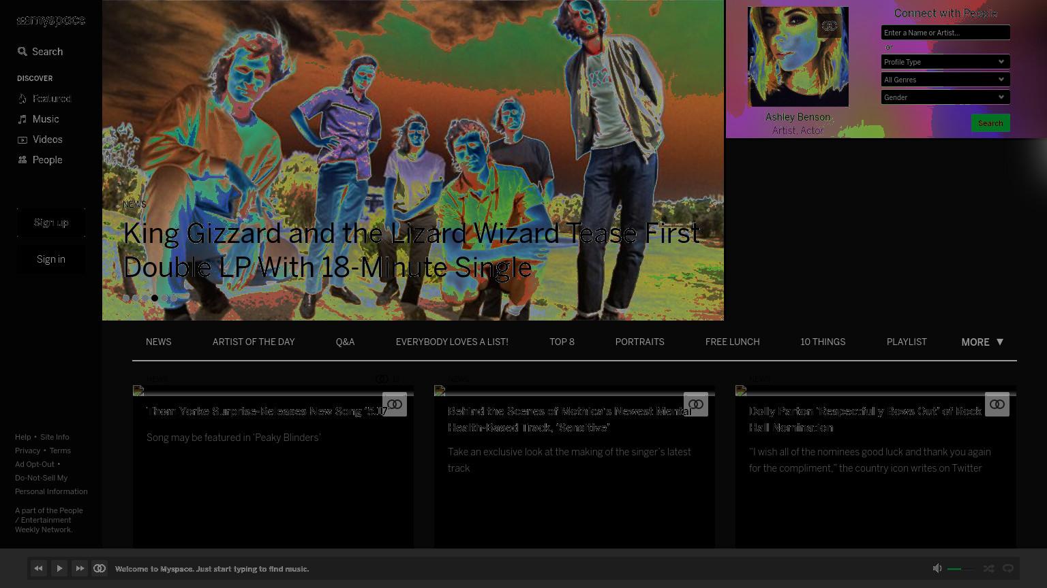This screenshot has width=1047, height=588.
Task: Click connect icon on Ashley Benson photo
Action: point(829,26)
